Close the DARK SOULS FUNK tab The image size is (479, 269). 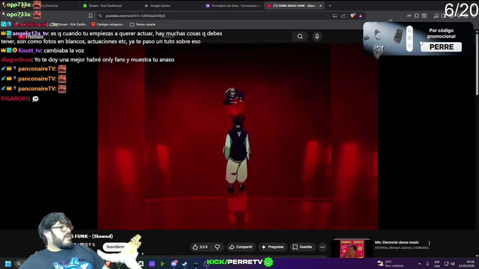coord(320,6)
